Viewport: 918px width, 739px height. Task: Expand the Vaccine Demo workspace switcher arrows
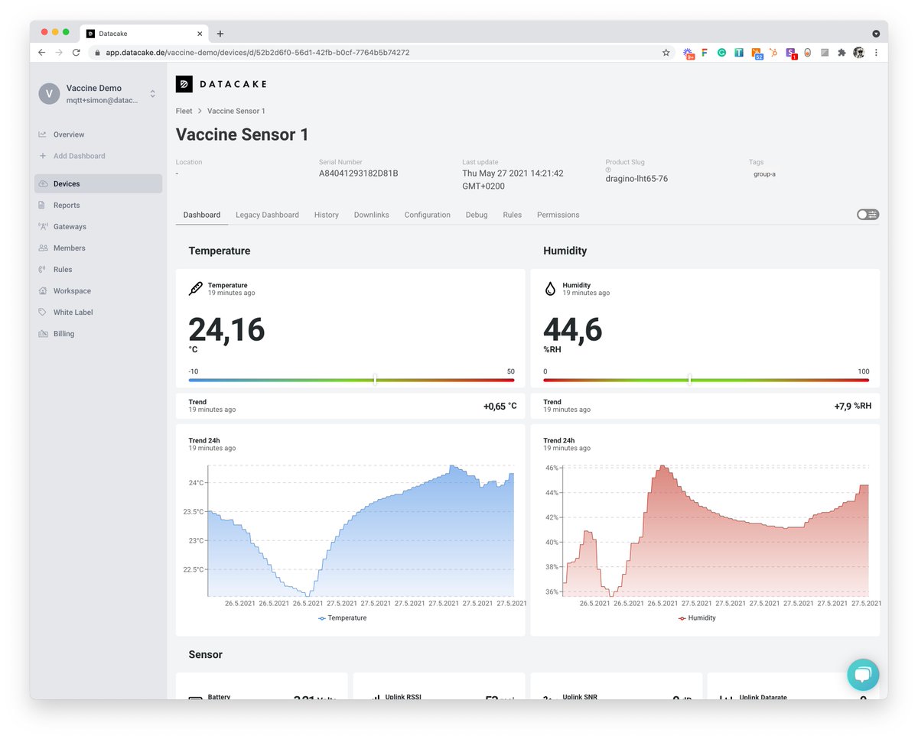[x=152, y=93]
